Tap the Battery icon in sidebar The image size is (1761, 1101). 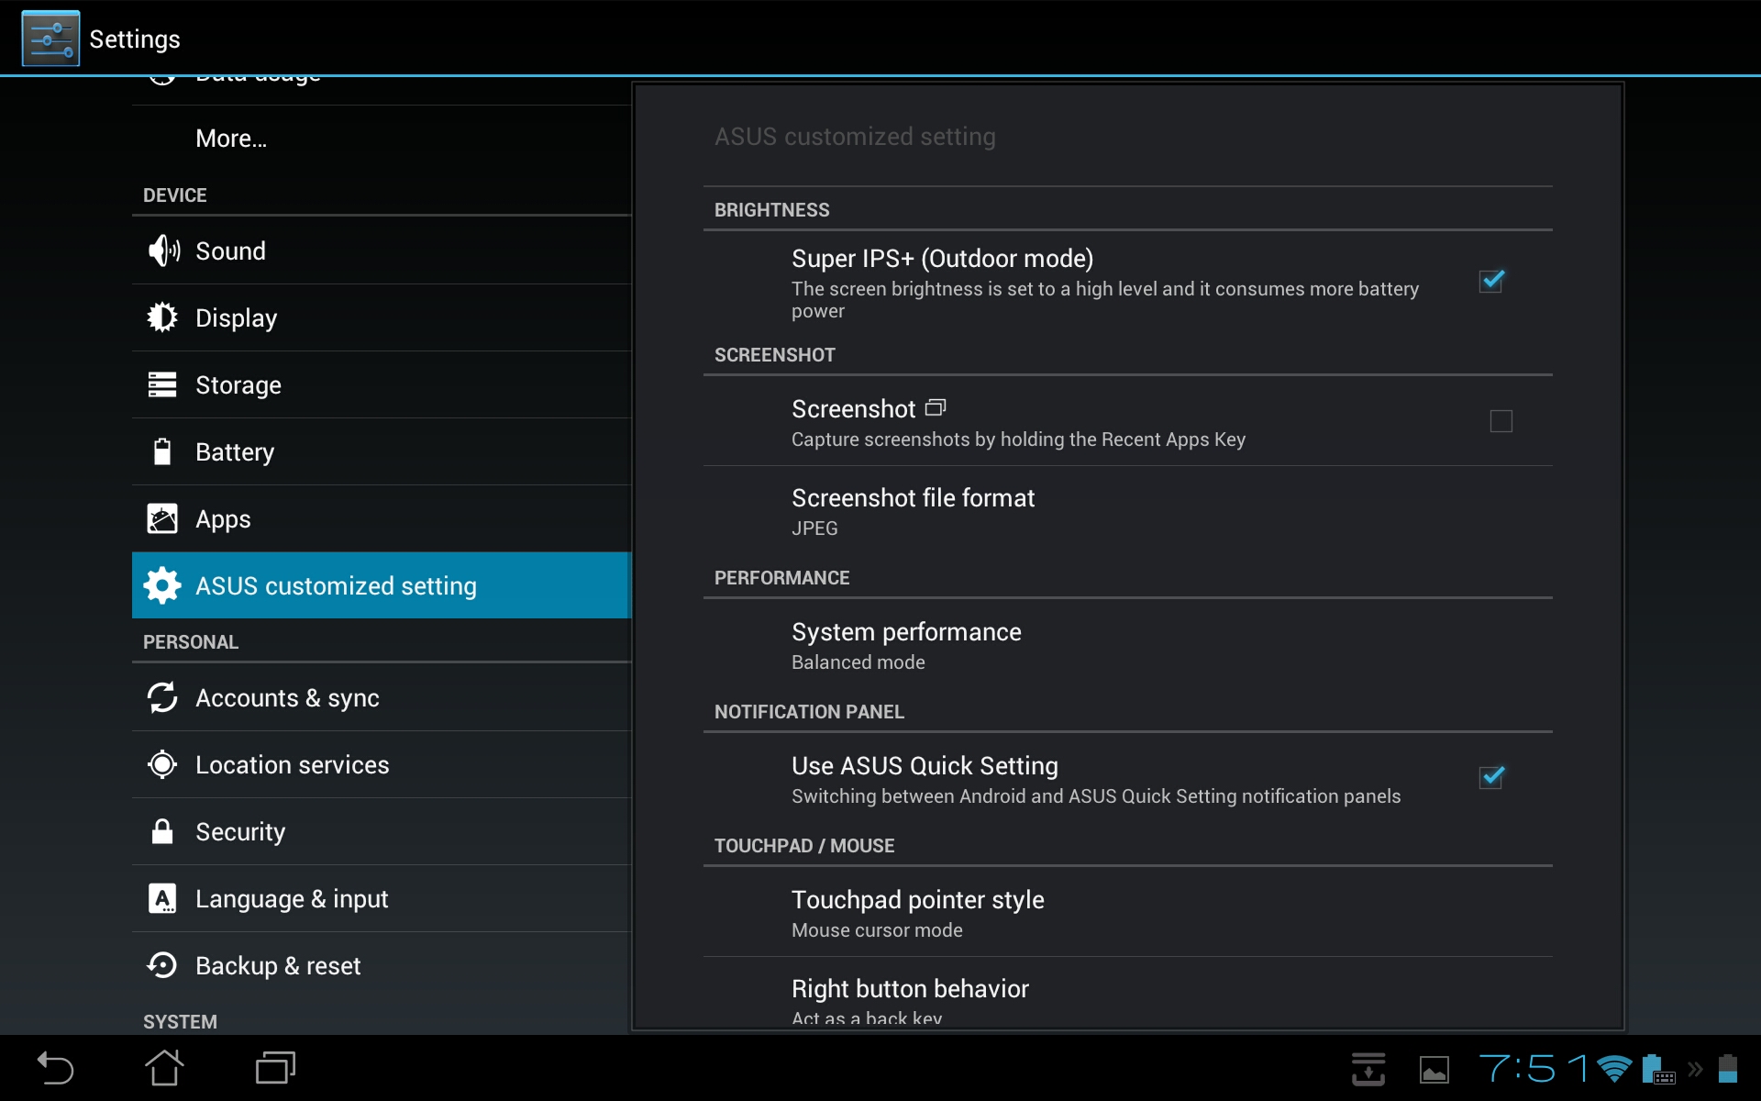point(162,451)
